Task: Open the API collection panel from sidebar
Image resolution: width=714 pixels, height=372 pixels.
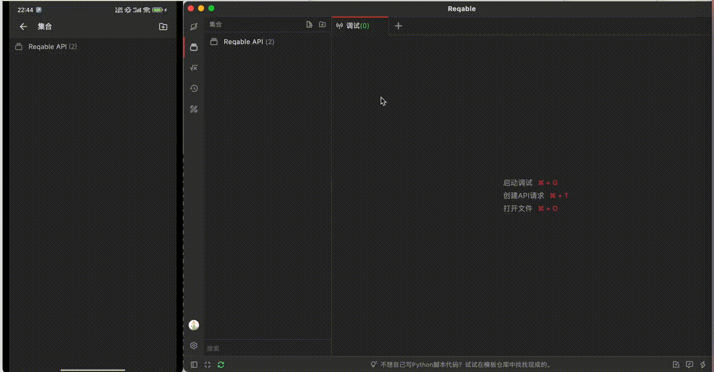Action: (x=194, y=47)
